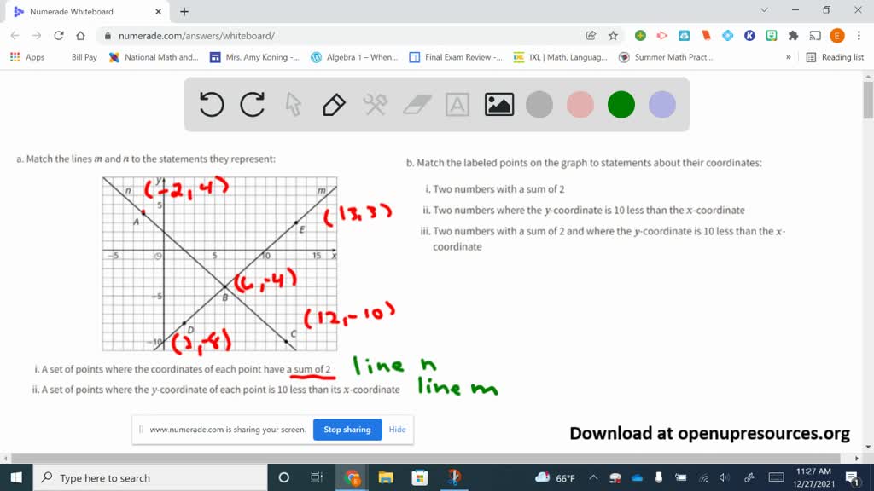Image resolution: width=874 pixels, height=491 pixels.
Task: Select the pointer arrow tool
Action: 291,104
